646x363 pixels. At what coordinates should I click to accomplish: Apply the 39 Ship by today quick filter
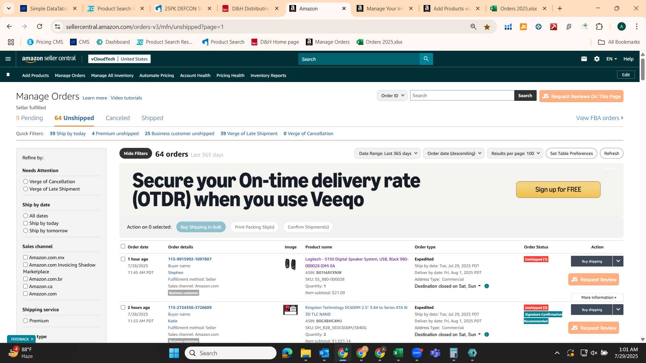pos(68,133)
